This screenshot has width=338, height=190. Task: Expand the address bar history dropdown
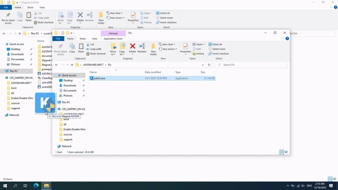click(x=203, y=65)
